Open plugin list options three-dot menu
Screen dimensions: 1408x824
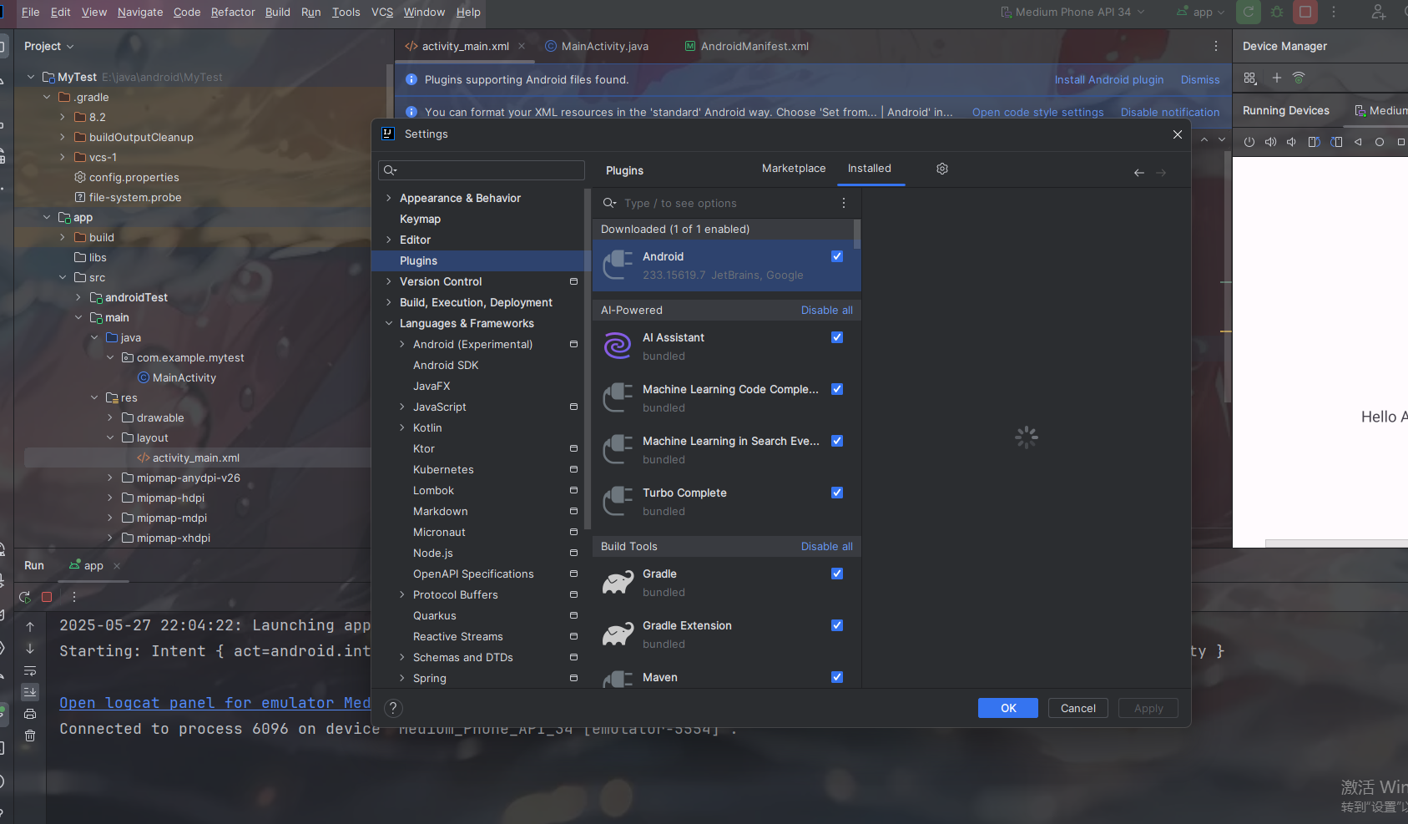[844, 203]
